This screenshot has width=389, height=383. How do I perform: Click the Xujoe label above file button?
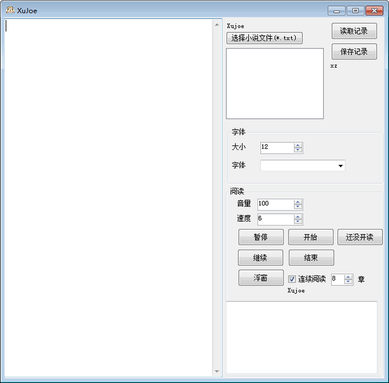(236, 26)
